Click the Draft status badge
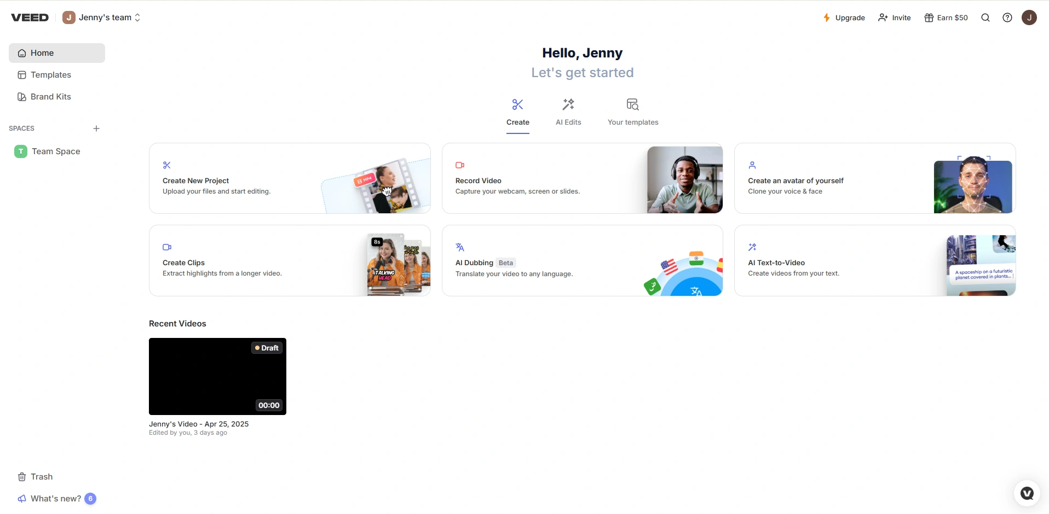Image resolution: width=1049 pixels, height=514 pixels. [267, 348]
